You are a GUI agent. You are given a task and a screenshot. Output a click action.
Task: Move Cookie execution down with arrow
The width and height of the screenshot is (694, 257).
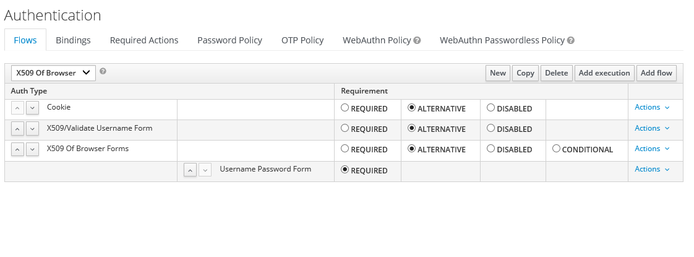click(x=32, y=108)
